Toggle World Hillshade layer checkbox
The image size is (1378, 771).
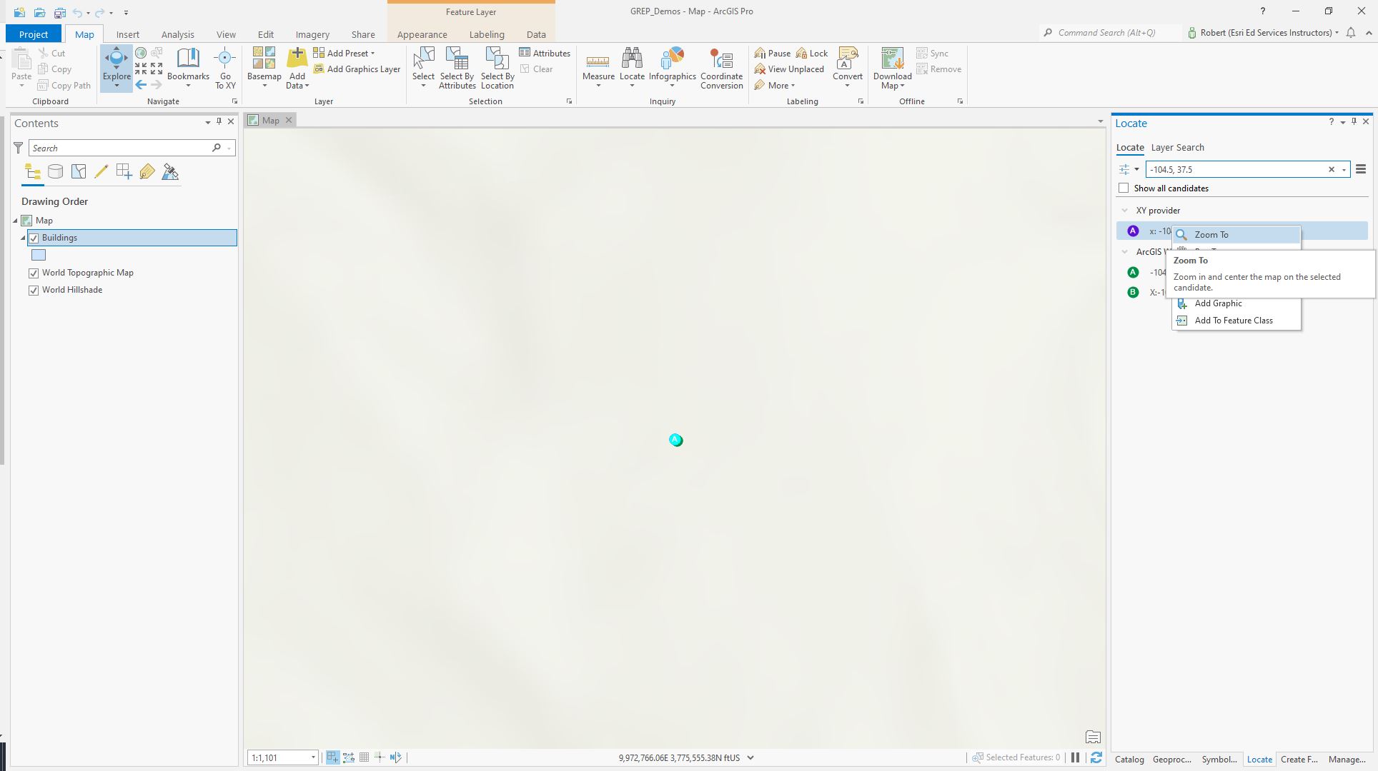pos(34,291)
